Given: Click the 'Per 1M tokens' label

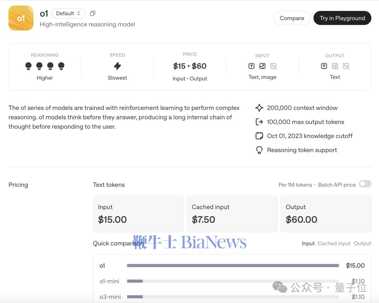Looking at the screenshot, I should pyautogui.click(x=295, y=185).
